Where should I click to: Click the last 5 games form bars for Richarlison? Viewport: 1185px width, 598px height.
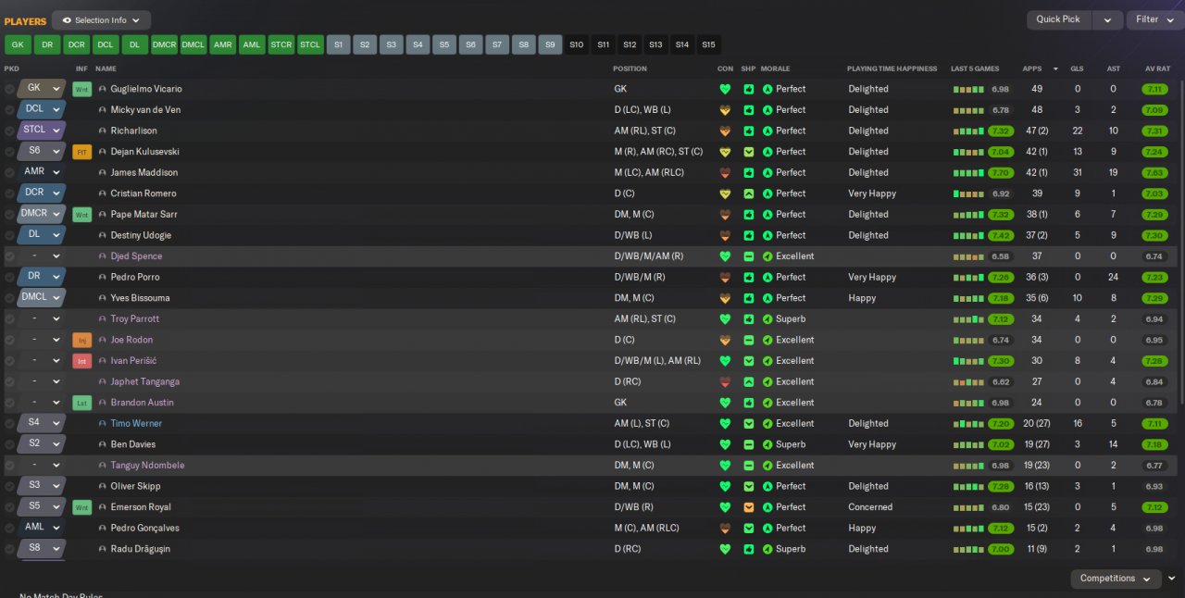(x=968, y=131)
